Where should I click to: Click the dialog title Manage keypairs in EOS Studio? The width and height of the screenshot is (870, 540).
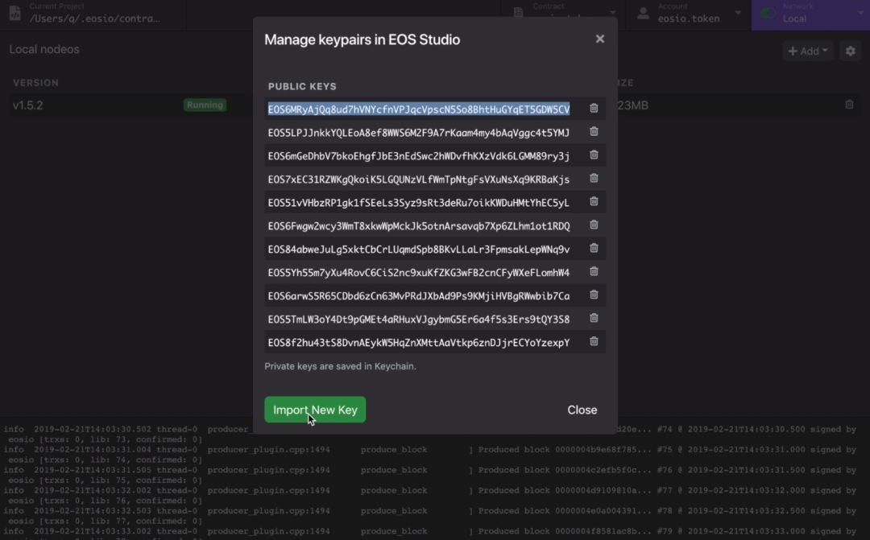click(362, 39)
